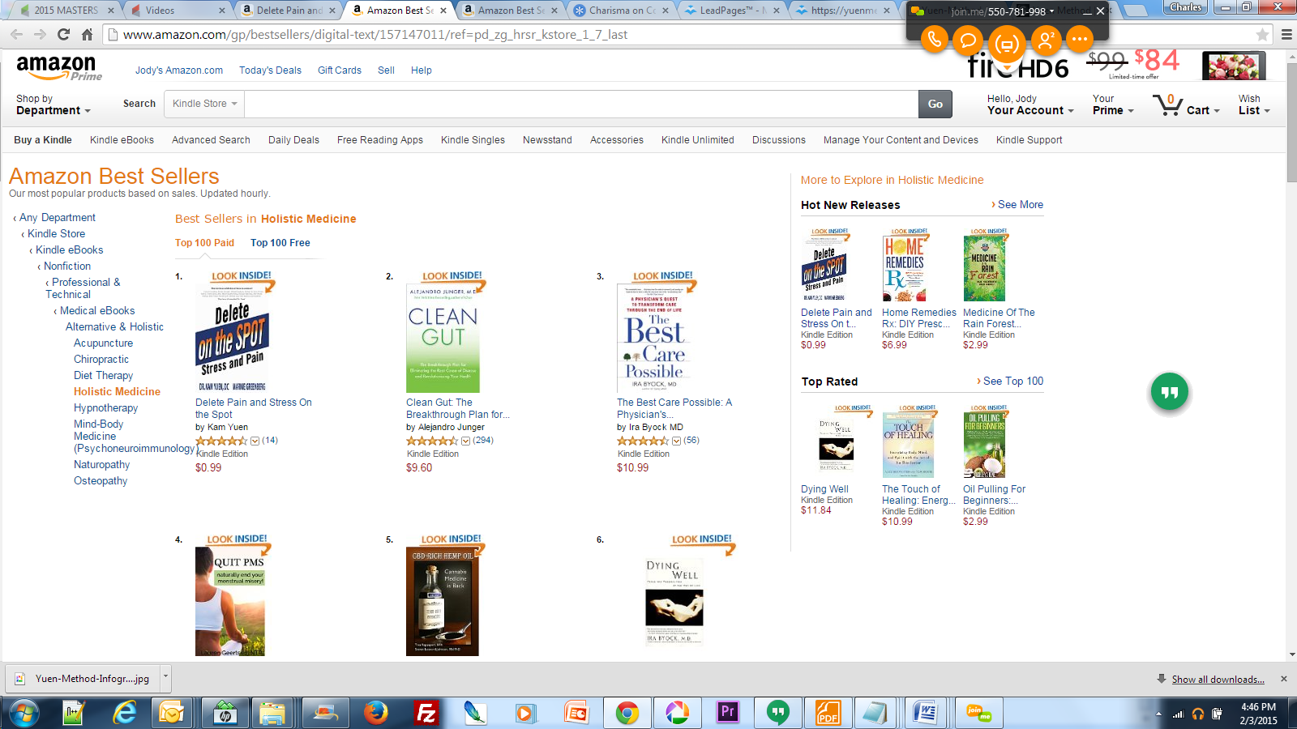Viewport: 1297px width, 729px height.
Task: Select Kindle Unlimited in the navigation bar
Action: click(697, 140)
